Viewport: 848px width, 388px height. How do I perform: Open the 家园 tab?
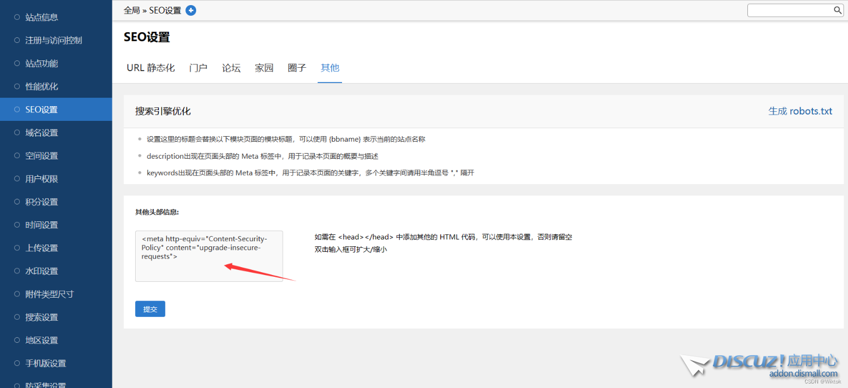(264, 68)
